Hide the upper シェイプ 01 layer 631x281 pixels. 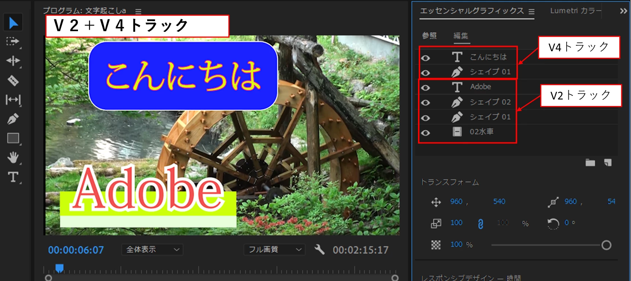[x=425, y=73]
